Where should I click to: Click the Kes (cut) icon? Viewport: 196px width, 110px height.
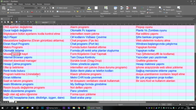(x=8, y=7)
